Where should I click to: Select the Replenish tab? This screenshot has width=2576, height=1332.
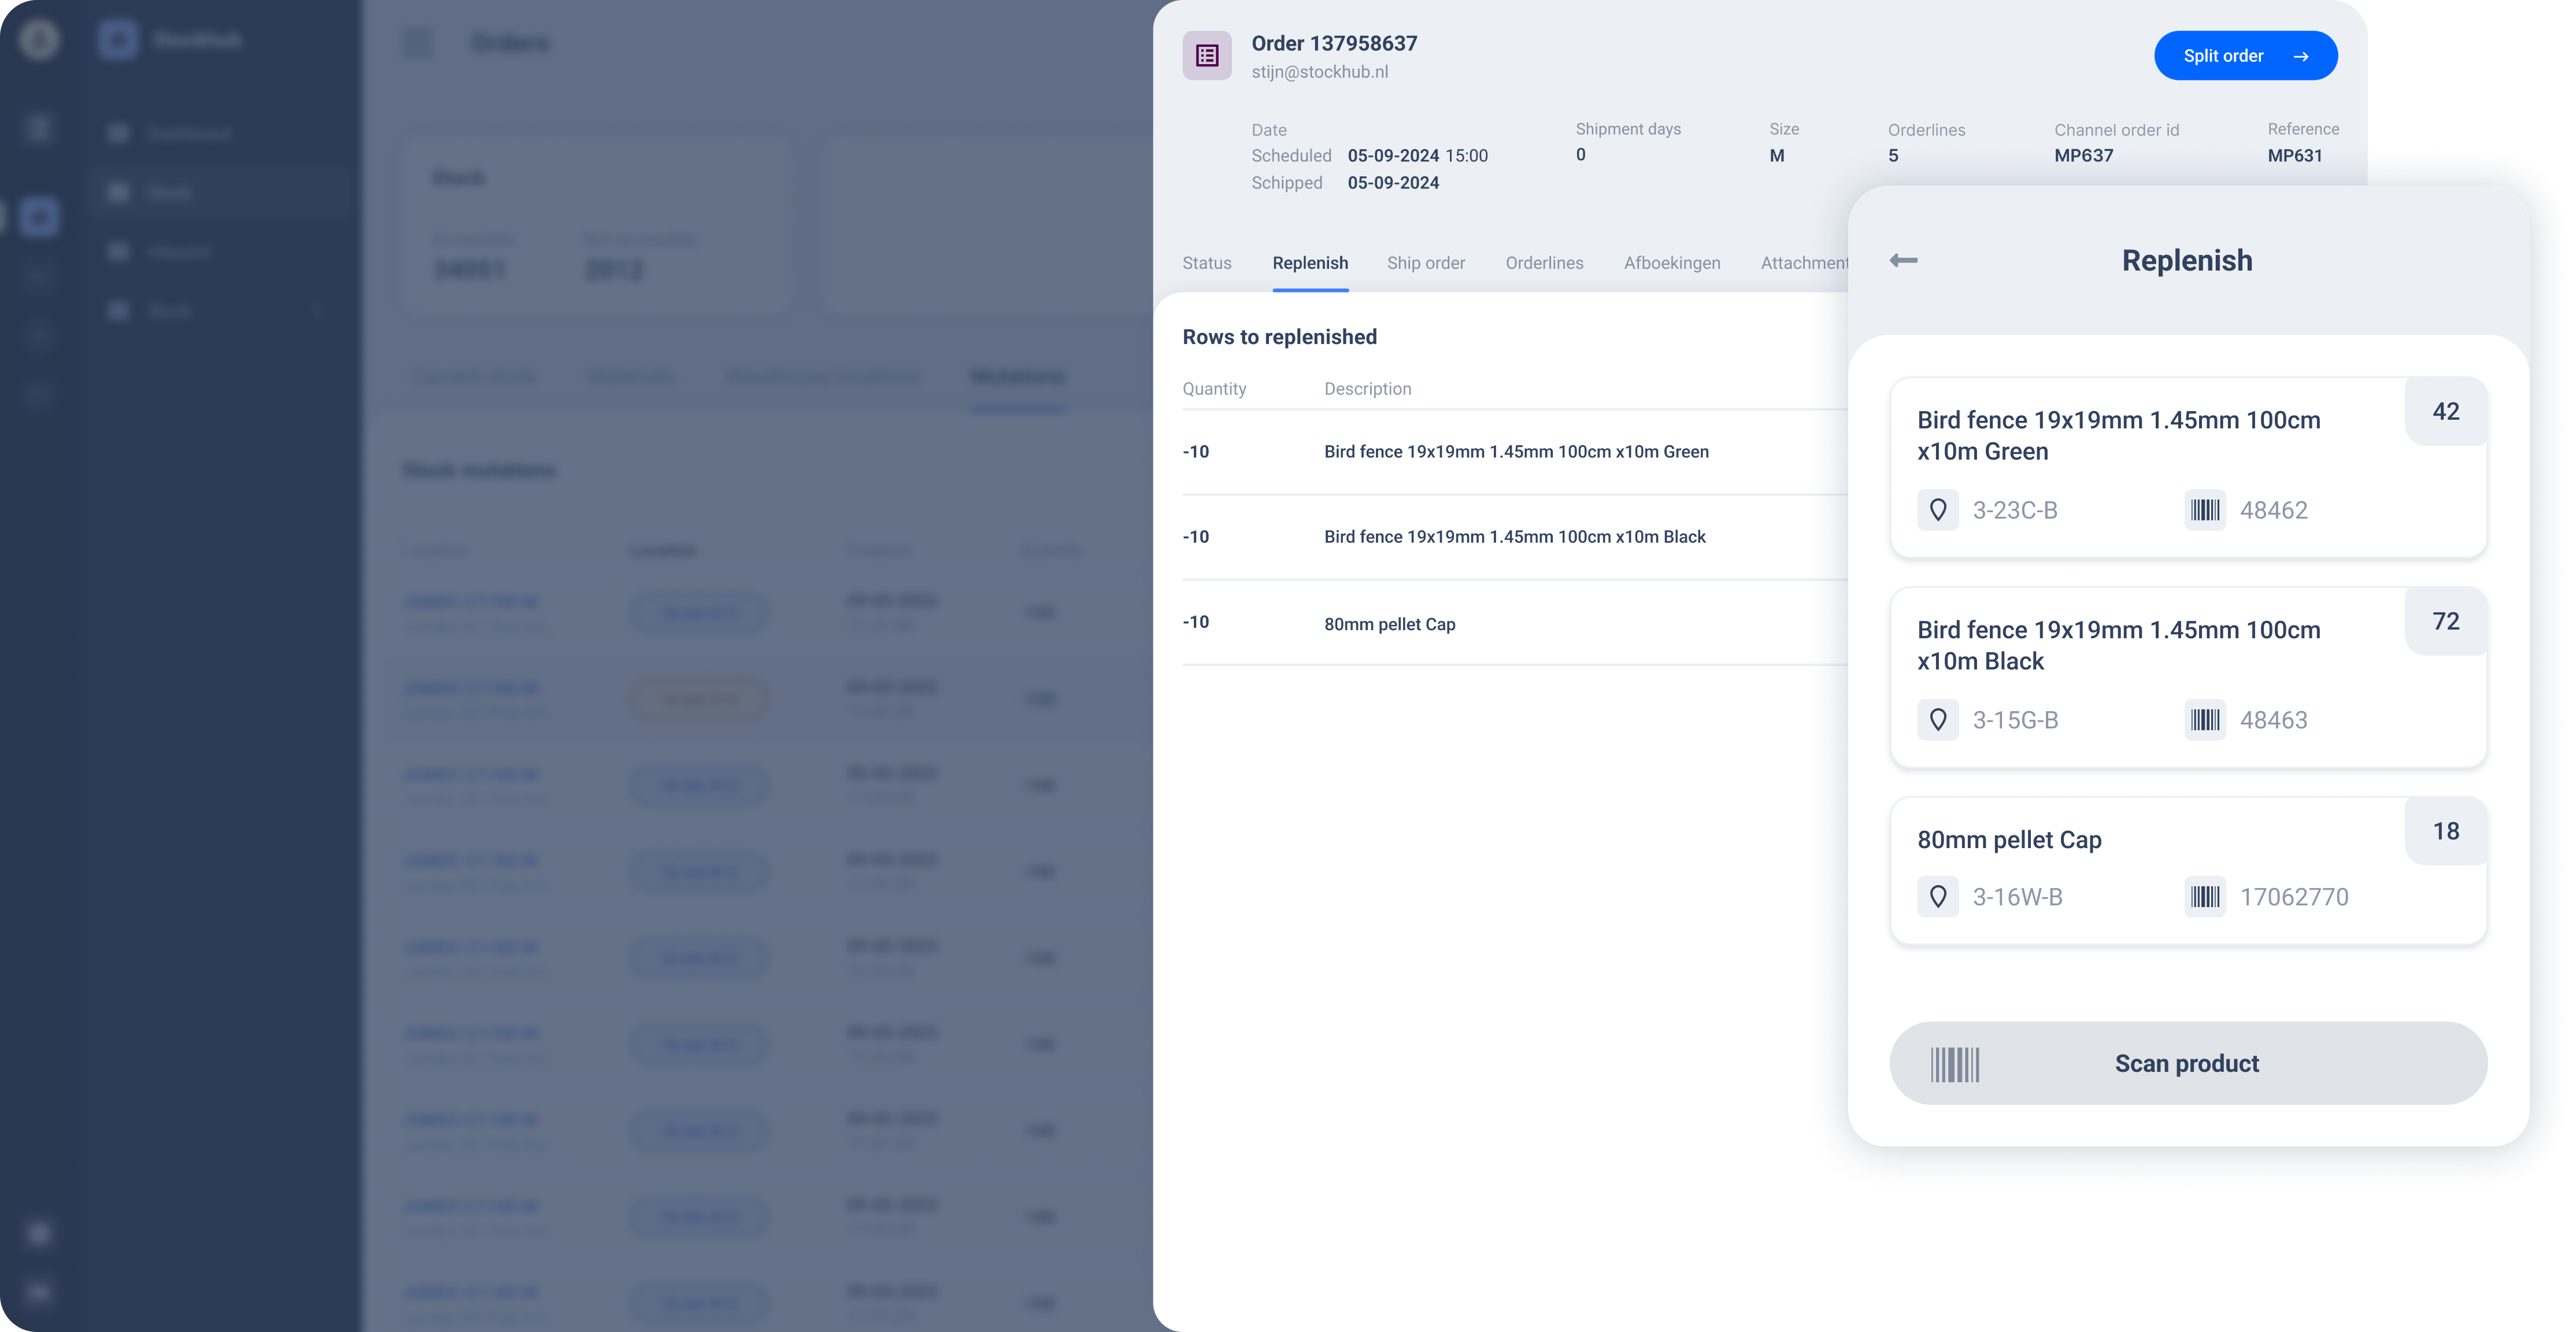[x=1310, y=263]
